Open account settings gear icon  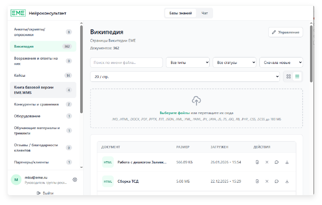[75, 180]
